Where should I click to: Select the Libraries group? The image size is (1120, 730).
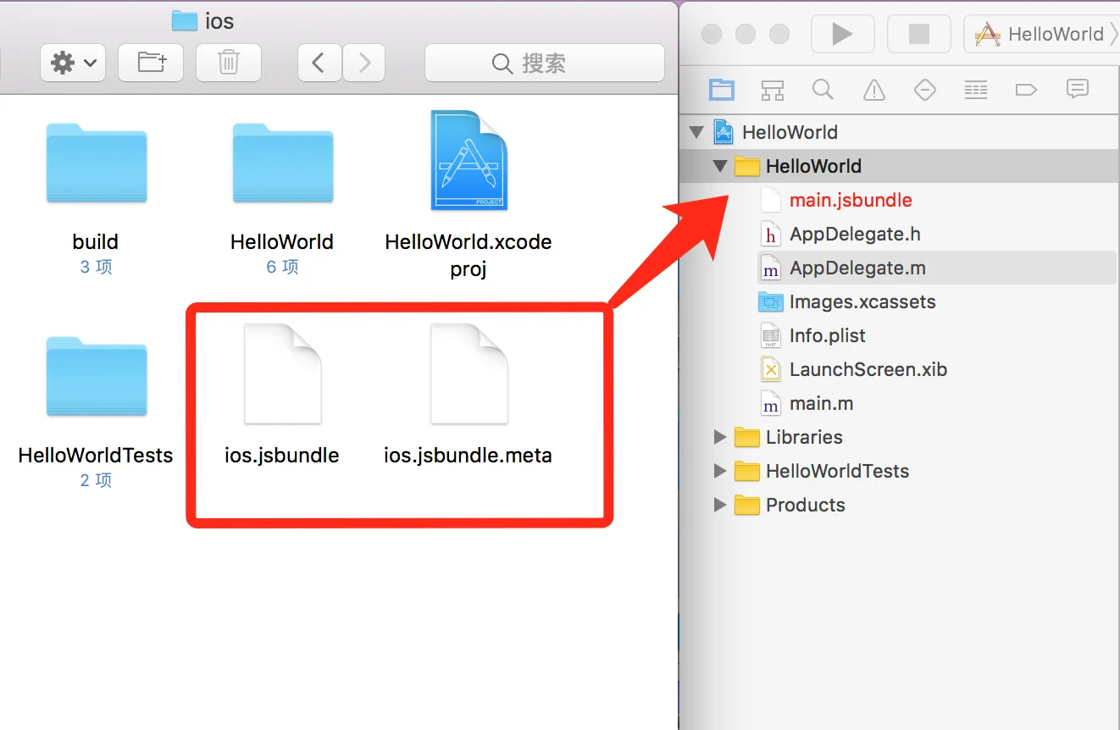pos(804,437)
